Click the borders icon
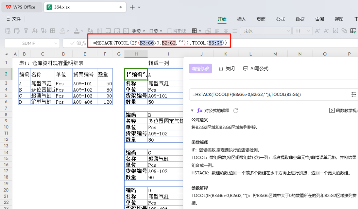Viewport: 358px width, 209px height. tap(194, 31)
